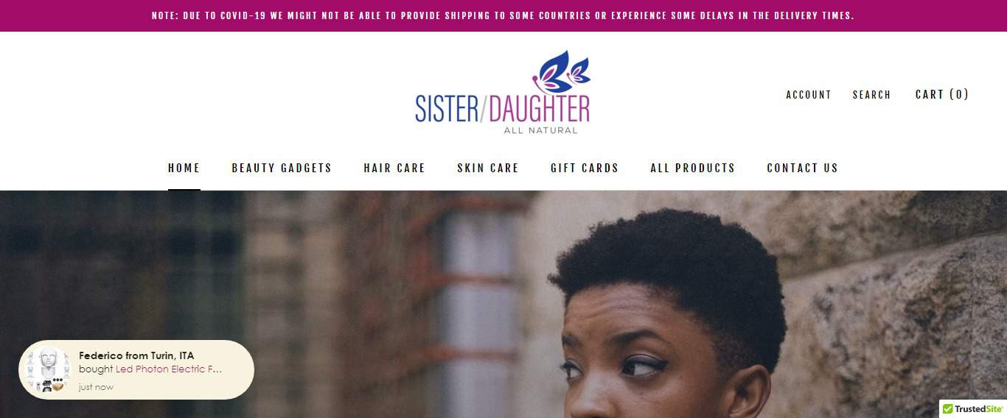
Task: Click the COVID-19 shipping notice banner
Action: [503, 15]
